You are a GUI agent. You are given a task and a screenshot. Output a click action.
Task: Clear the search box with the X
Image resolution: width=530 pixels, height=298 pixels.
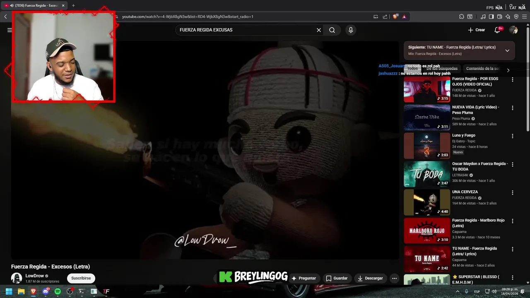coord(319,30)
